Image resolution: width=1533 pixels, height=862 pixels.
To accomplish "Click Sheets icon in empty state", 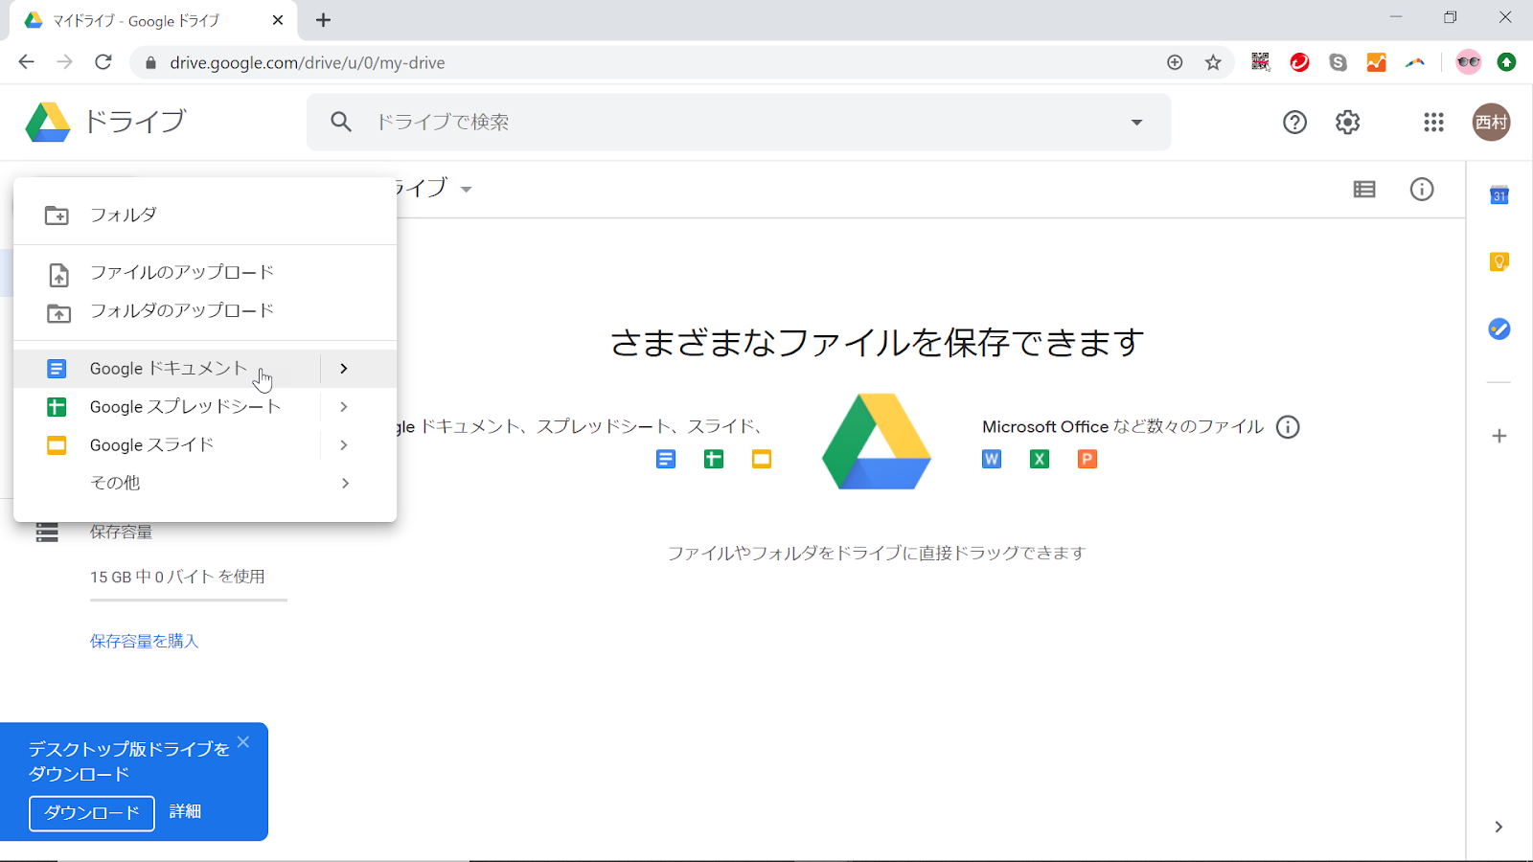I will coord(714,460).
